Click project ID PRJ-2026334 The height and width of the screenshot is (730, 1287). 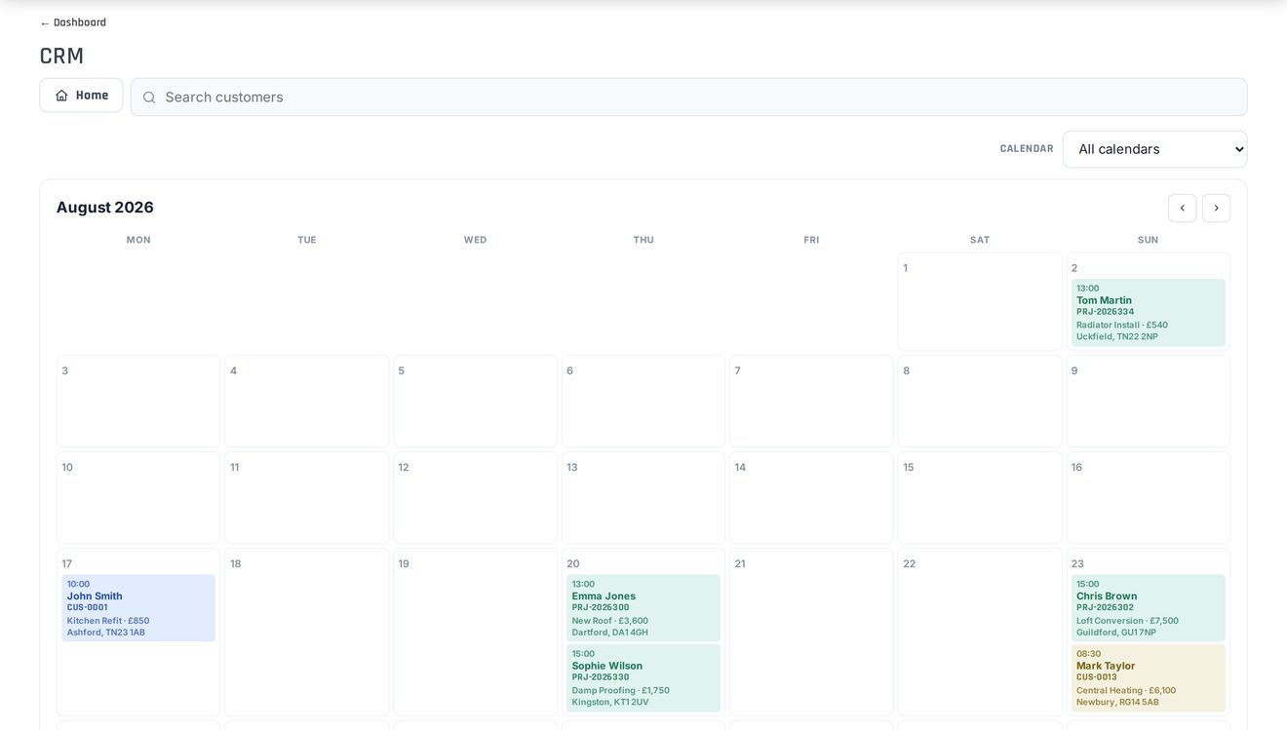(1106, 312)
